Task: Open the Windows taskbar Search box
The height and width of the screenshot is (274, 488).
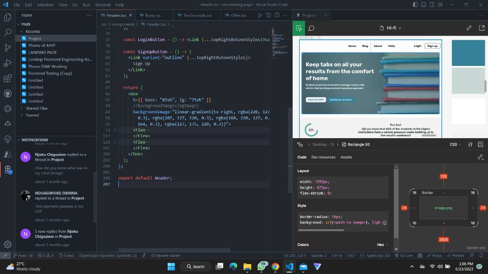Action: (196, 266)
